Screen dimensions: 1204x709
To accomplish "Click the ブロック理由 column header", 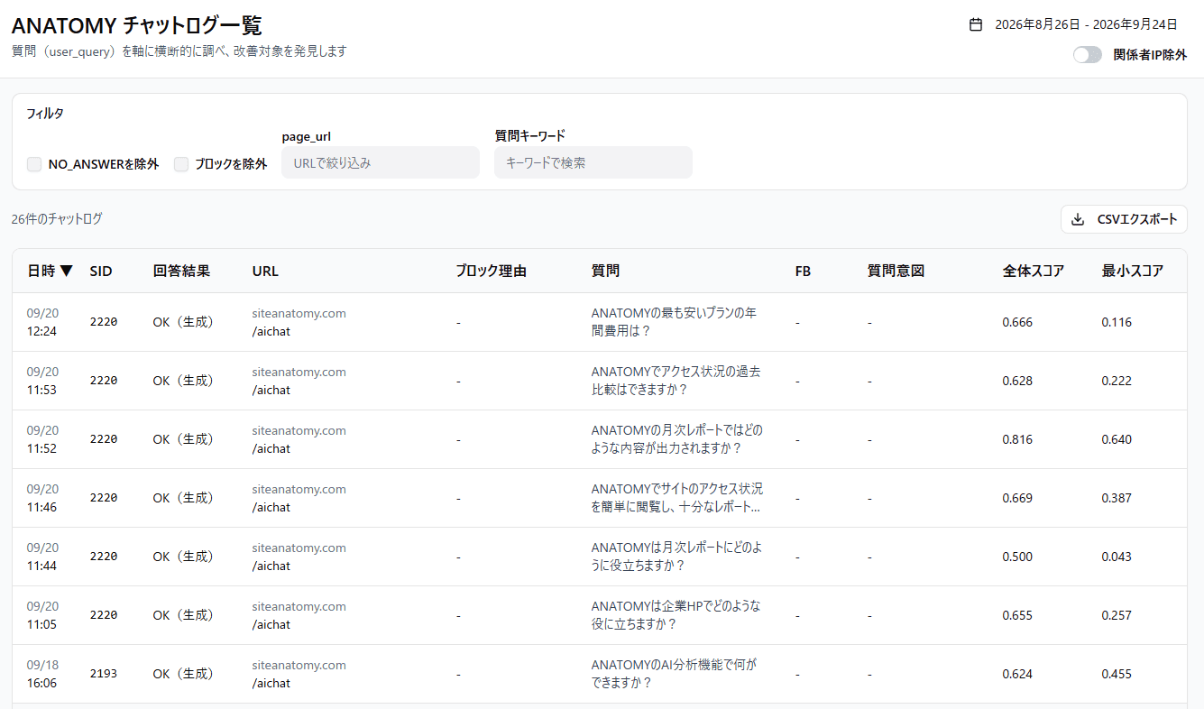I will coord(492,271).
